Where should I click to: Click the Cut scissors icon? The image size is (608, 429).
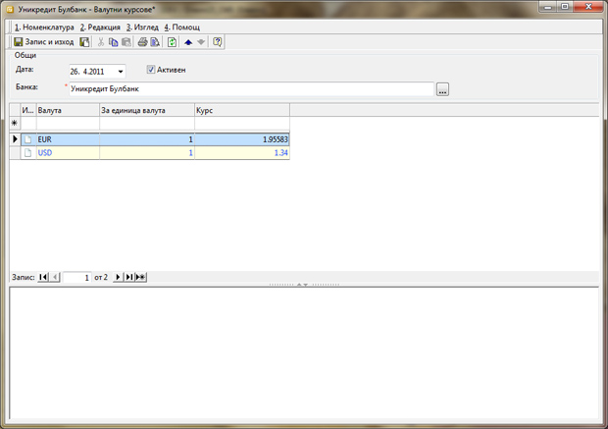pos(101,42)
